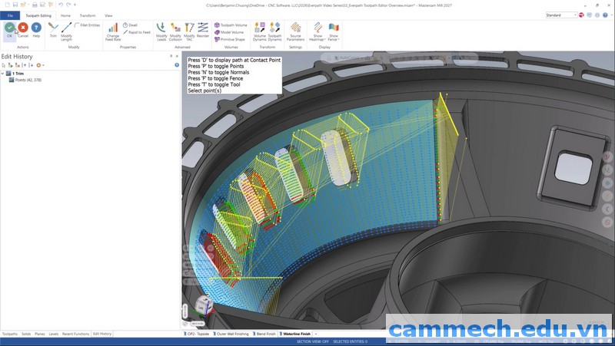615x346 pixels.
Task: Choose Fillet Entities in Modify group
Action: 87,25
